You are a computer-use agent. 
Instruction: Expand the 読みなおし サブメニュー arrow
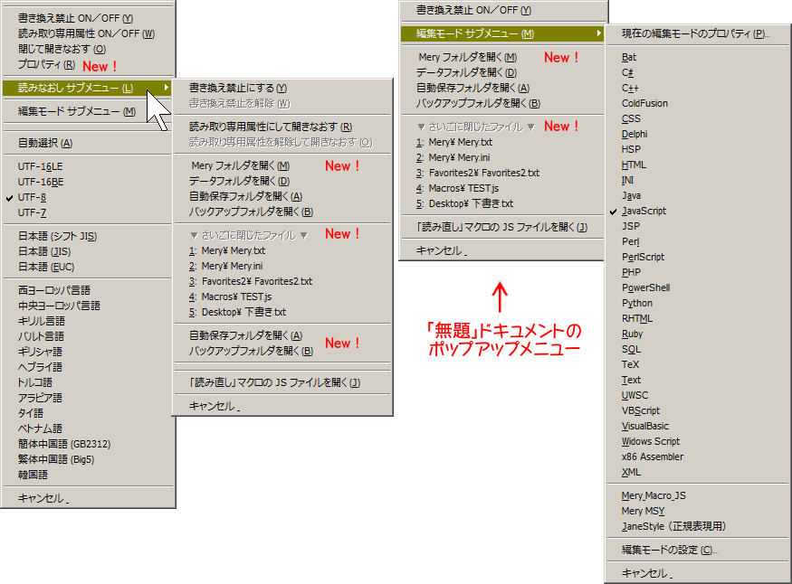click(x=166, y=88)
